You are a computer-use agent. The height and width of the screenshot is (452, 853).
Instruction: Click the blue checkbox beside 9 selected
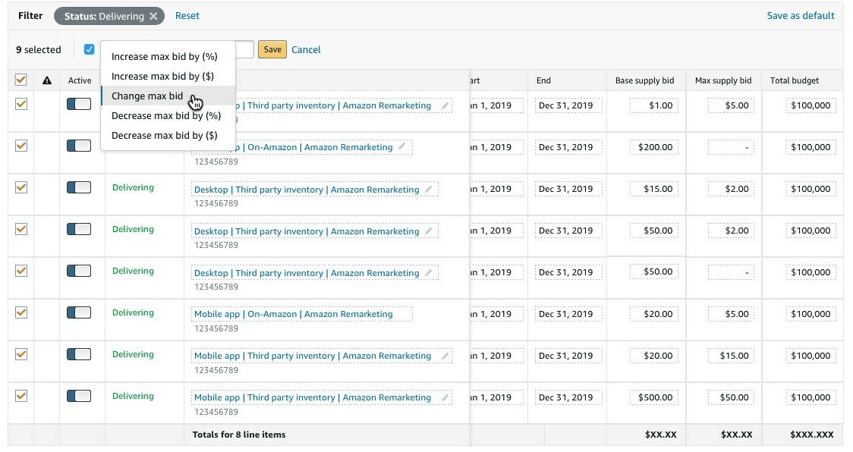[x=90, y=49]
